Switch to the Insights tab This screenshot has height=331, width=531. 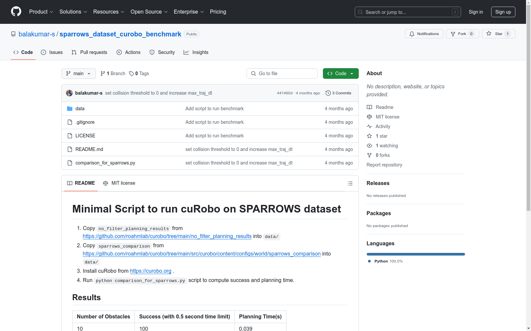(196, 52)
